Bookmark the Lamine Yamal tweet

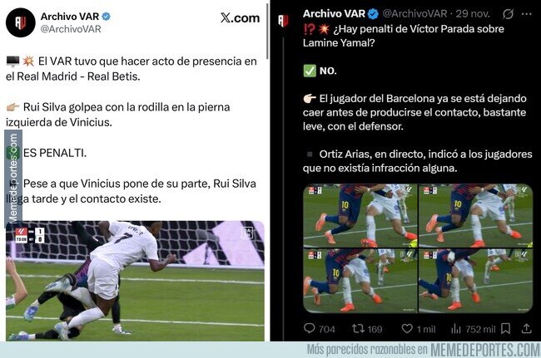pyautogui.click(x=505, y=329)
